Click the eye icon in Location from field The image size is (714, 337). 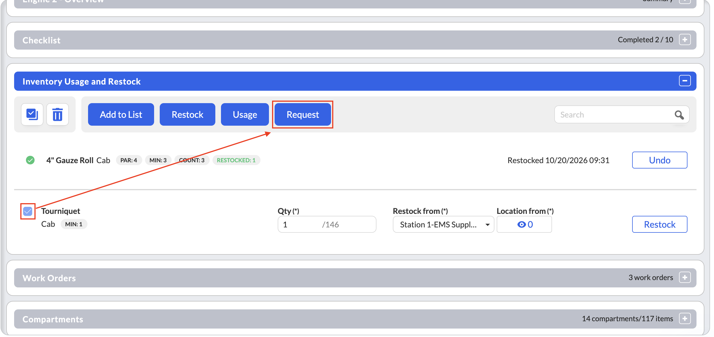pos(521,224)
